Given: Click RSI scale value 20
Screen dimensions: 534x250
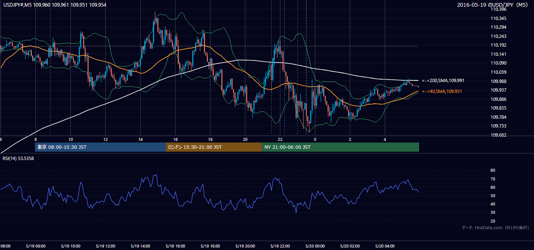Looking at the screenshot, I should [x=493, y=221].
